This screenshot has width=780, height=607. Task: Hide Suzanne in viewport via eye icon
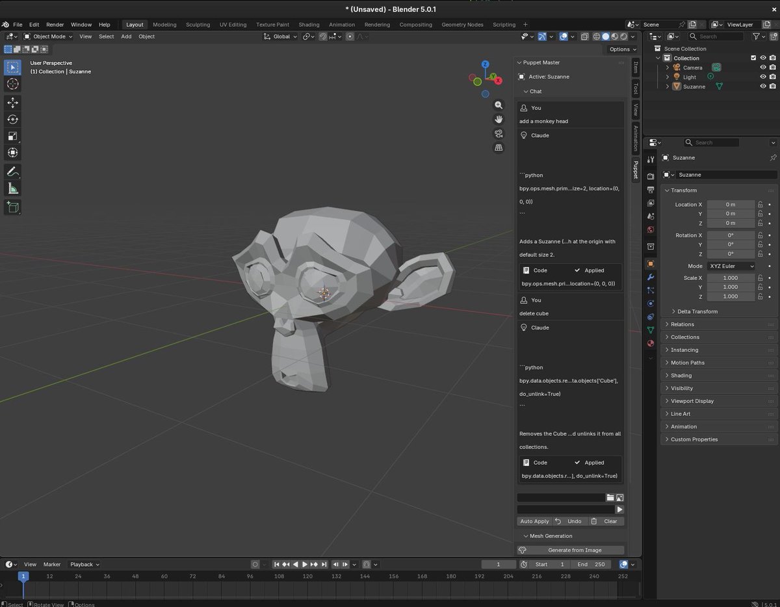click(763, 86)
